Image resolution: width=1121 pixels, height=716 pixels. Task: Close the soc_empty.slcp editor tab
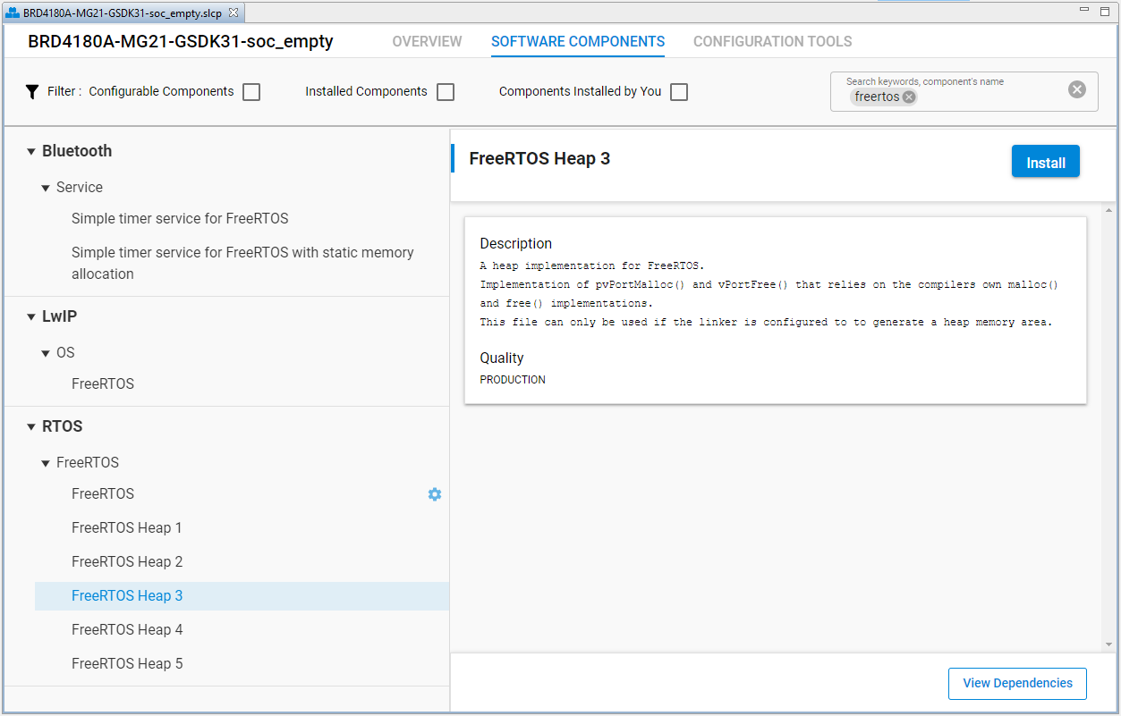234,13
